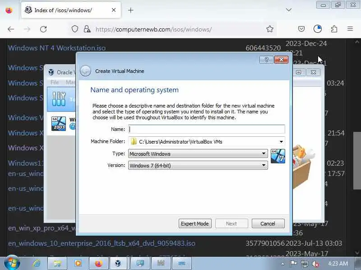Click the back arrow in Create Virtual Machine dialog

(85, 71)
